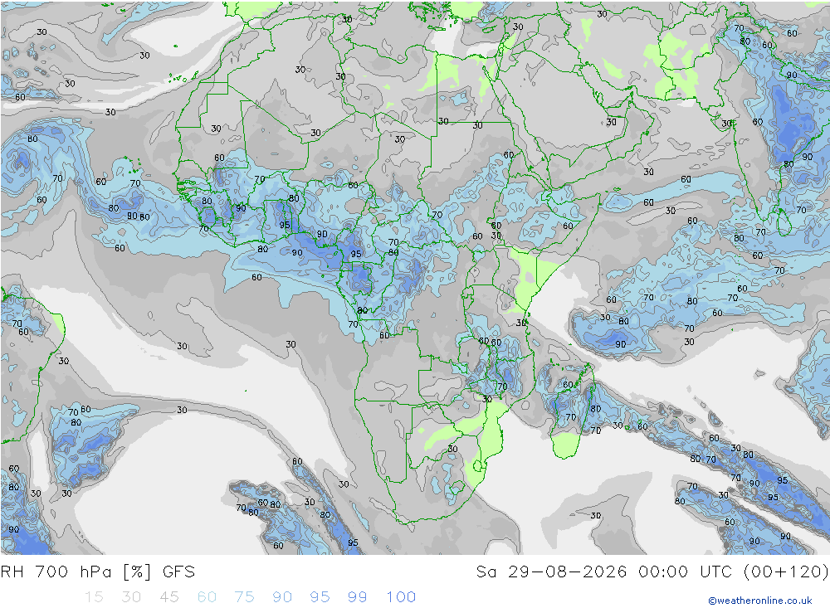The image size is (830, 608).
Task: Select the 90 percent legend value
Action: coord(282,597)
